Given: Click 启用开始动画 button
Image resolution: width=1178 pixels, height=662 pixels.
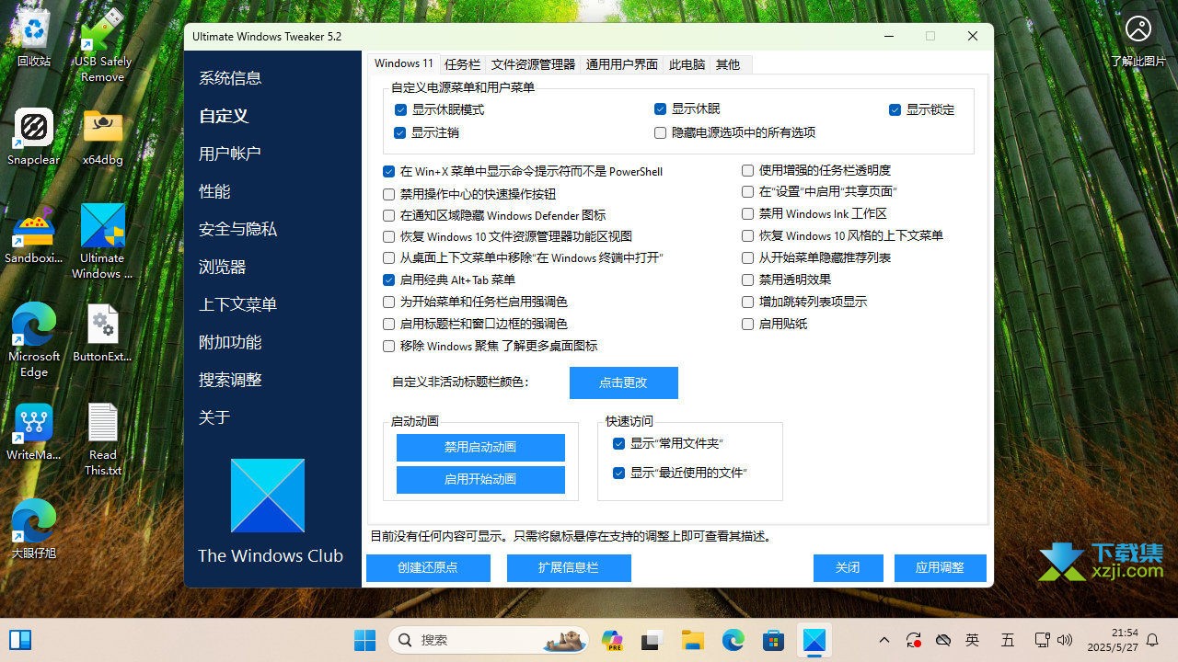Looking at the screenshot, I should (x=480, y=479).
